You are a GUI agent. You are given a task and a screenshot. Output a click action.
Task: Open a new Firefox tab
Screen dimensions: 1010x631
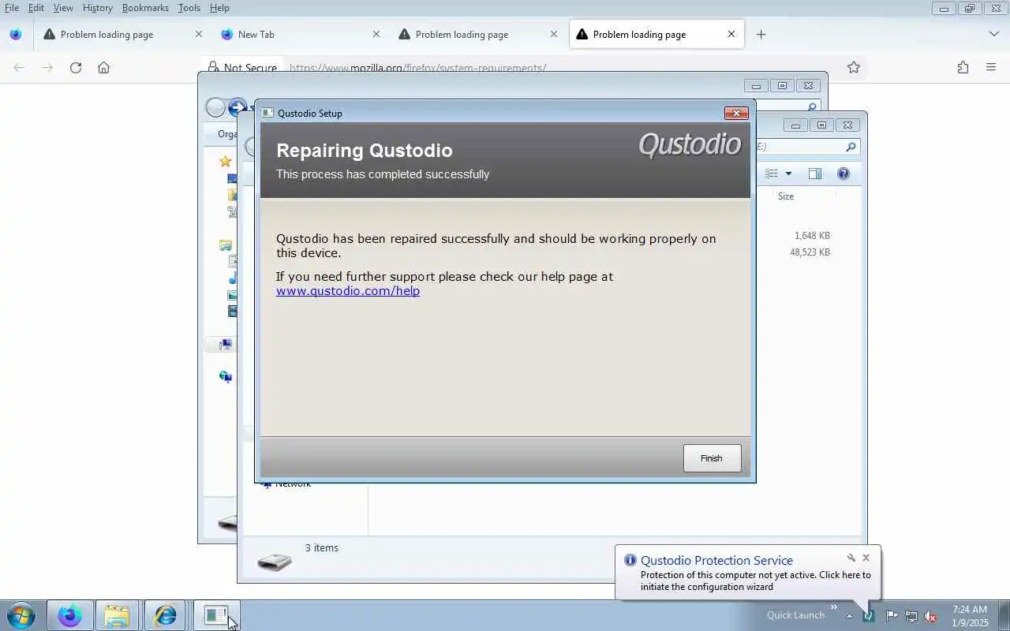click(761, 35)
